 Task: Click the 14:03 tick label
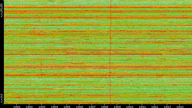tap(42, 106)
